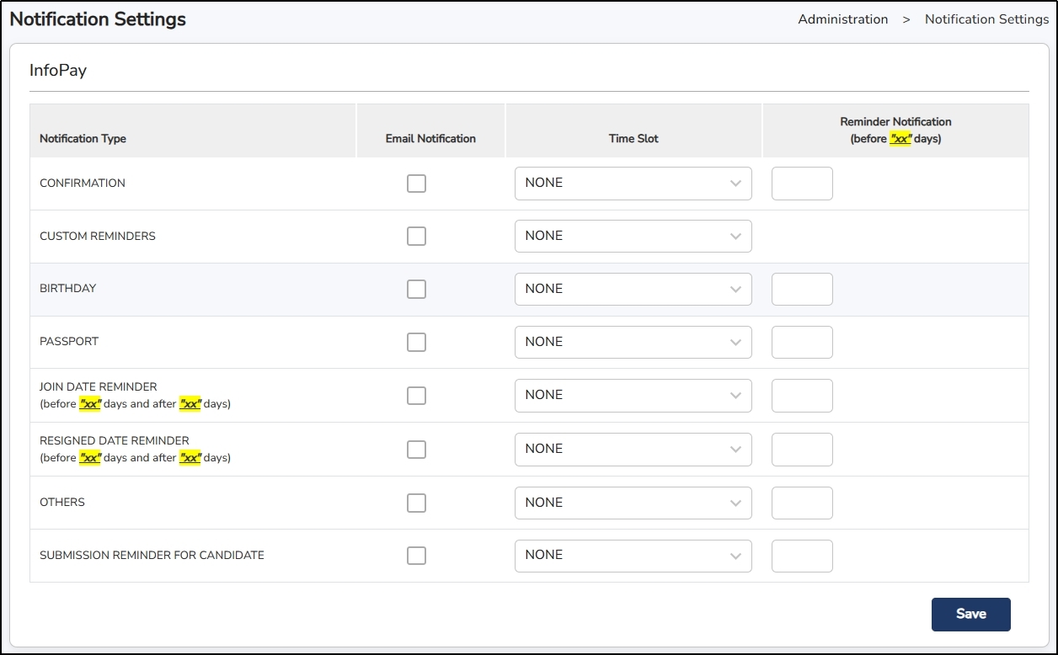Open the Confirmation time slot dropdown
1058x655 pixels.
pyautogui.click(x=633, y=184)
